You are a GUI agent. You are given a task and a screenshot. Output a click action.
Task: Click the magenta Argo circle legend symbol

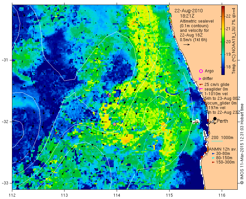click(201, 71)
